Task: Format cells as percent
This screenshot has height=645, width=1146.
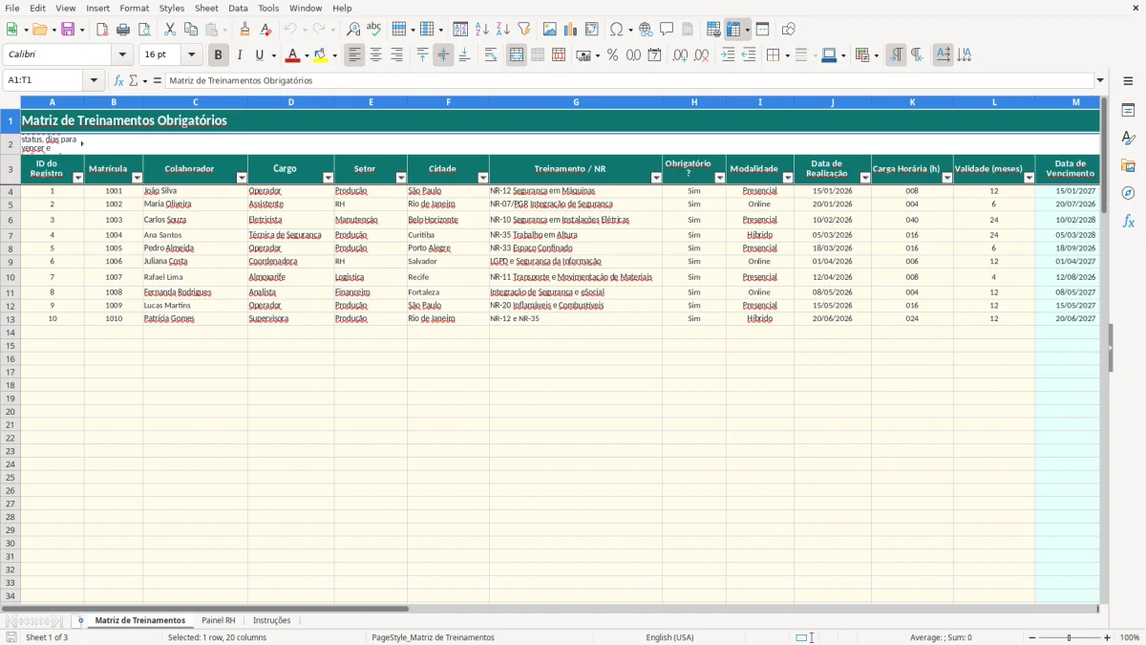Action: (612, 55)
